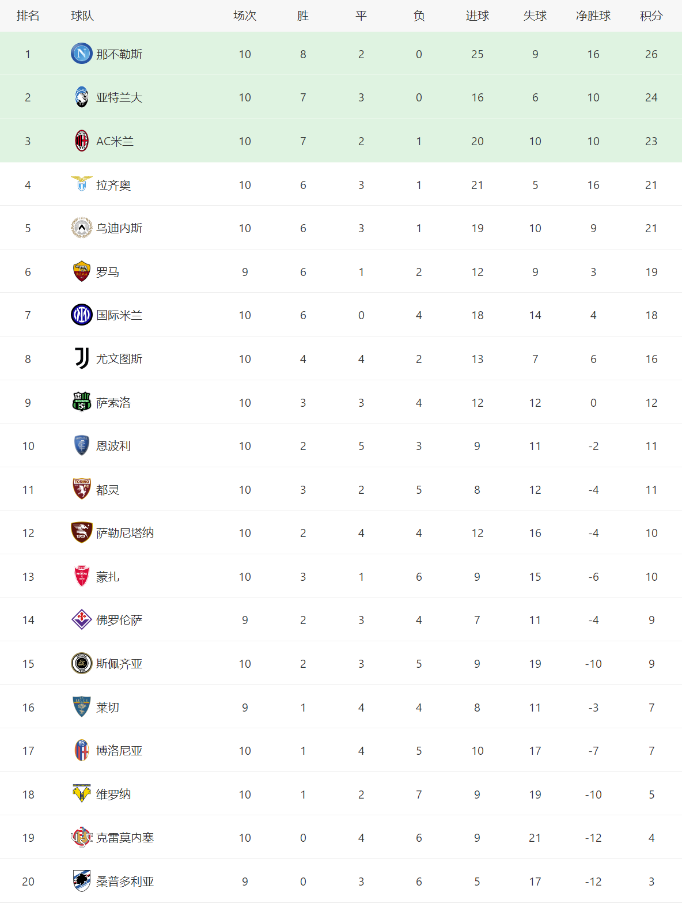Click the Torino bull crest
The height and width of the screenshot is (904, 682).
pyautogui.click(x=82, y=489)
